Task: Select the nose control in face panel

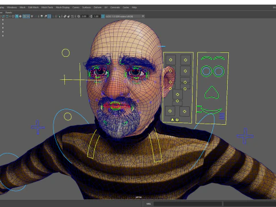Action: click(x=212, y=93)
